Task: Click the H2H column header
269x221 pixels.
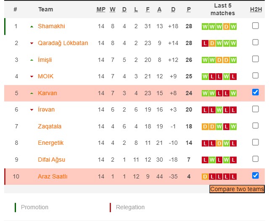Action: pyautogui.click(x=255, y=9)
